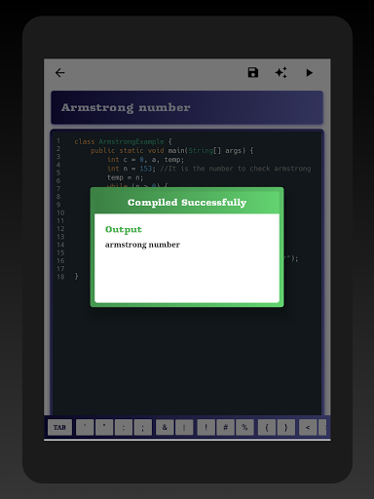This screenshot has height=499, width=374.
Task: Insert a pipe symbol from the symbol bar
Action: (184, 427)
